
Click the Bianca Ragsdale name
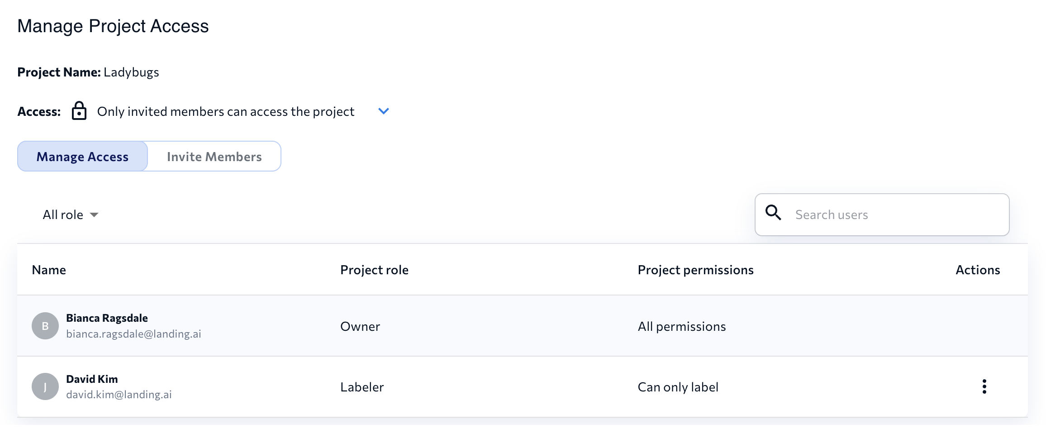[x=107, y=318]
